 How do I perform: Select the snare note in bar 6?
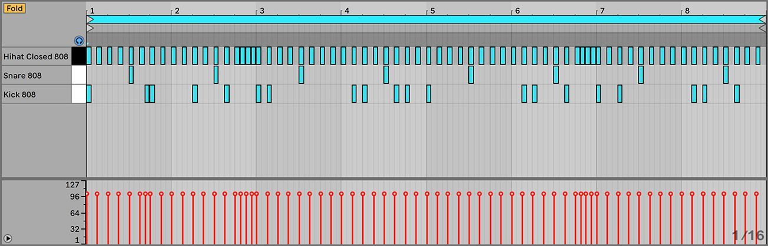pyautogui.click(x=556, y=75)
